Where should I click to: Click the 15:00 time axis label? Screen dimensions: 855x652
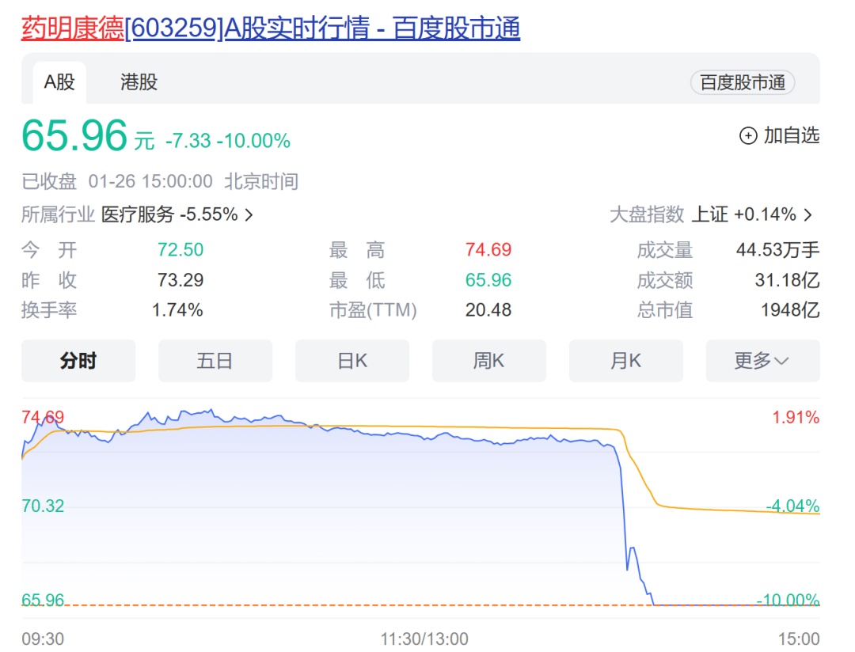click(x=799, y=639)
